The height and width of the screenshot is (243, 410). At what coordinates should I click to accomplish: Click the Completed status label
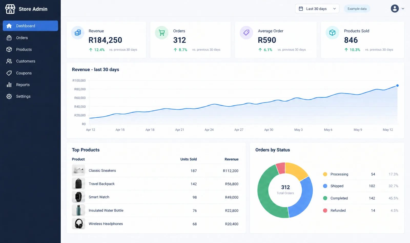coord(339,198)
